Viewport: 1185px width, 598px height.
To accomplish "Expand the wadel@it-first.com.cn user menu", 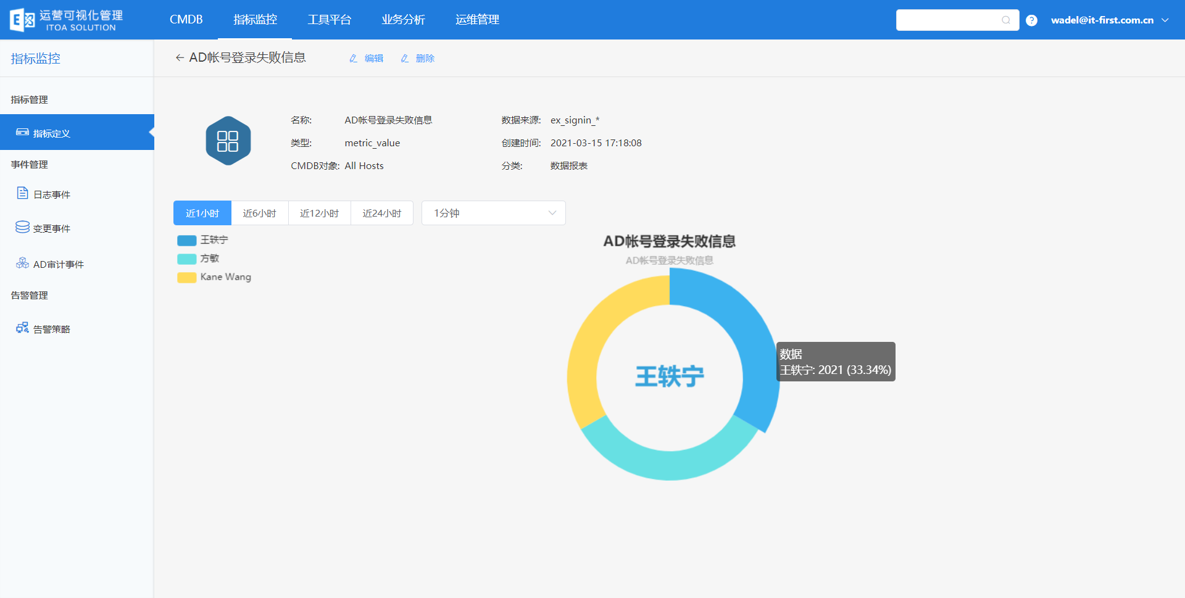I will click(x=1110, y=20).
